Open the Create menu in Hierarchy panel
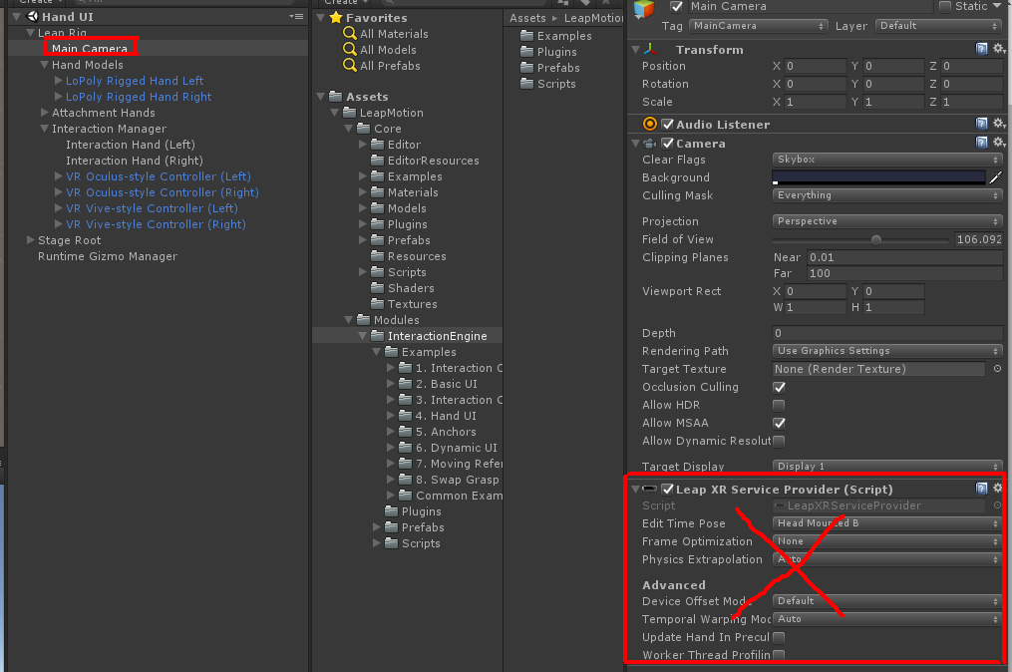 point(38,2)
